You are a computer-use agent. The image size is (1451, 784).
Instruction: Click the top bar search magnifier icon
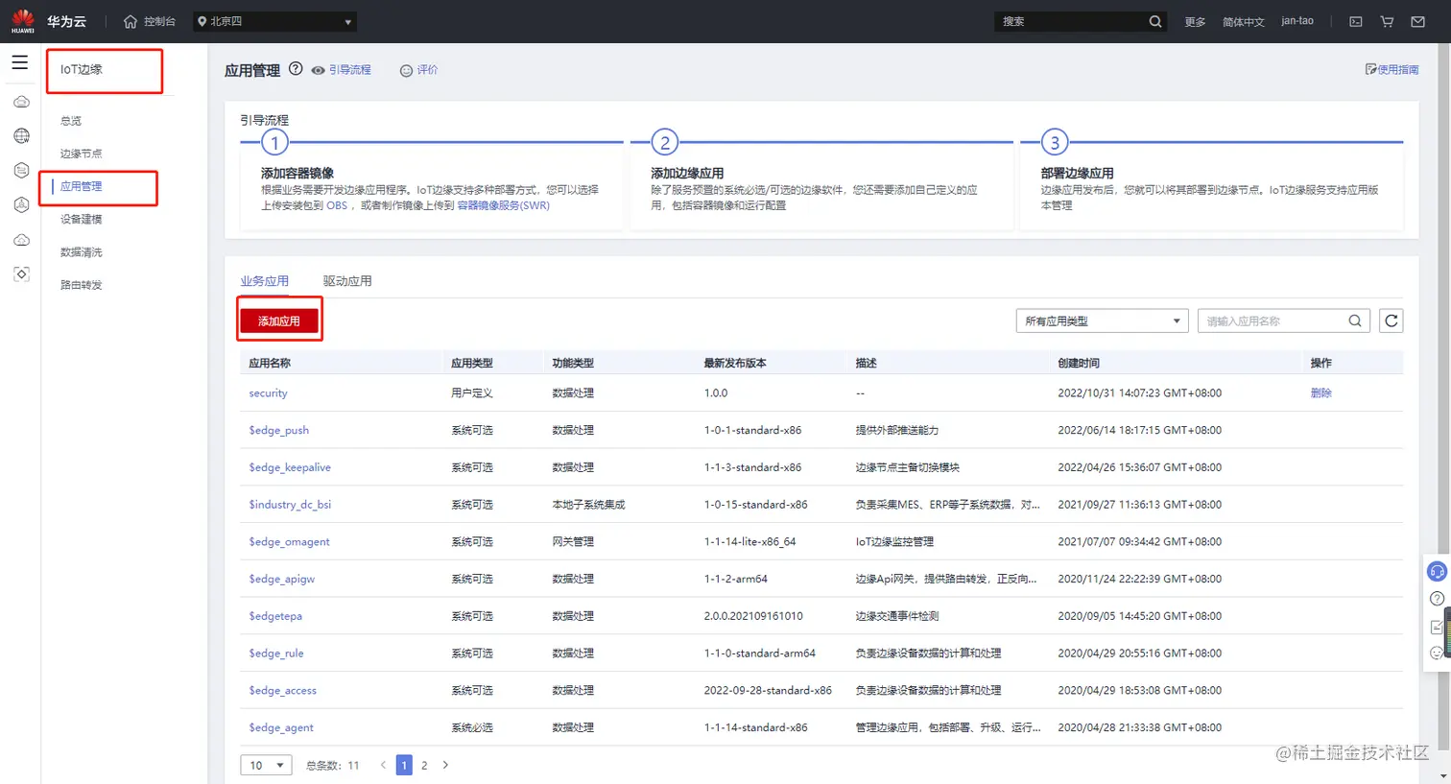coord(1155,21)
